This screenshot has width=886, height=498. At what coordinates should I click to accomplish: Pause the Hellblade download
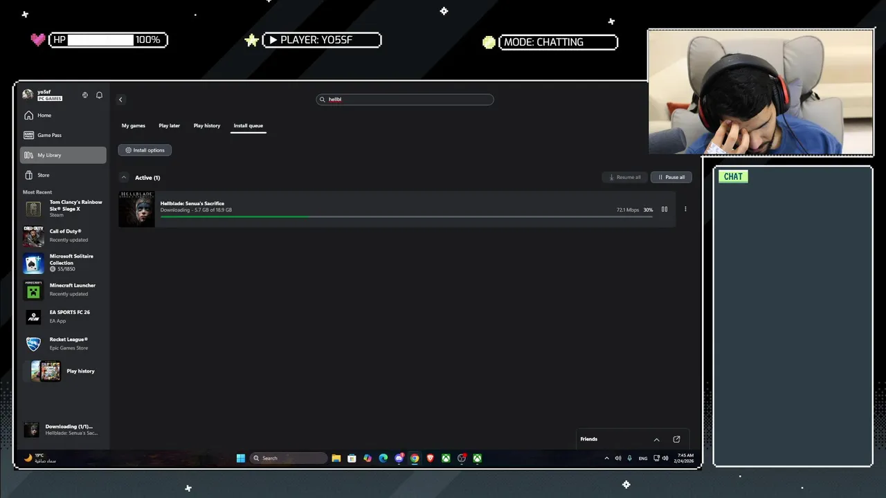[x=664, y=209]
